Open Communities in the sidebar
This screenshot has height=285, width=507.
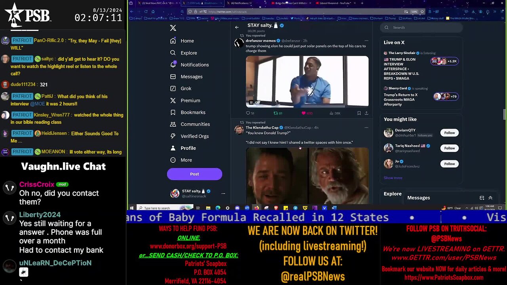click(x=190, y=124)
